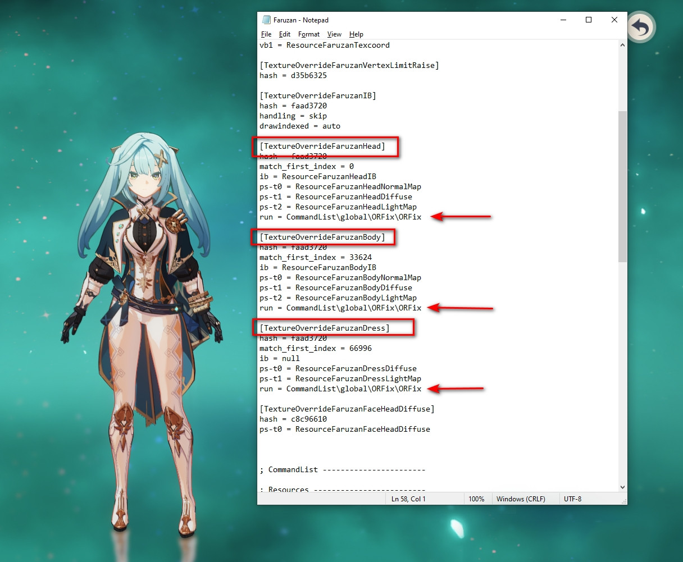683x562 pixels.
Task: Click the 'drawindexed = auto' text line
Action: [300, 126]
